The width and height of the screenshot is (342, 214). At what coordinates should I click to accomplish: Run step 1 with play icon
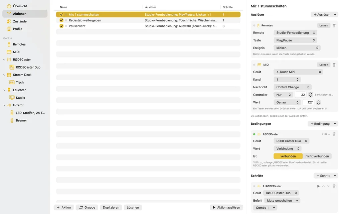point(318,186)
